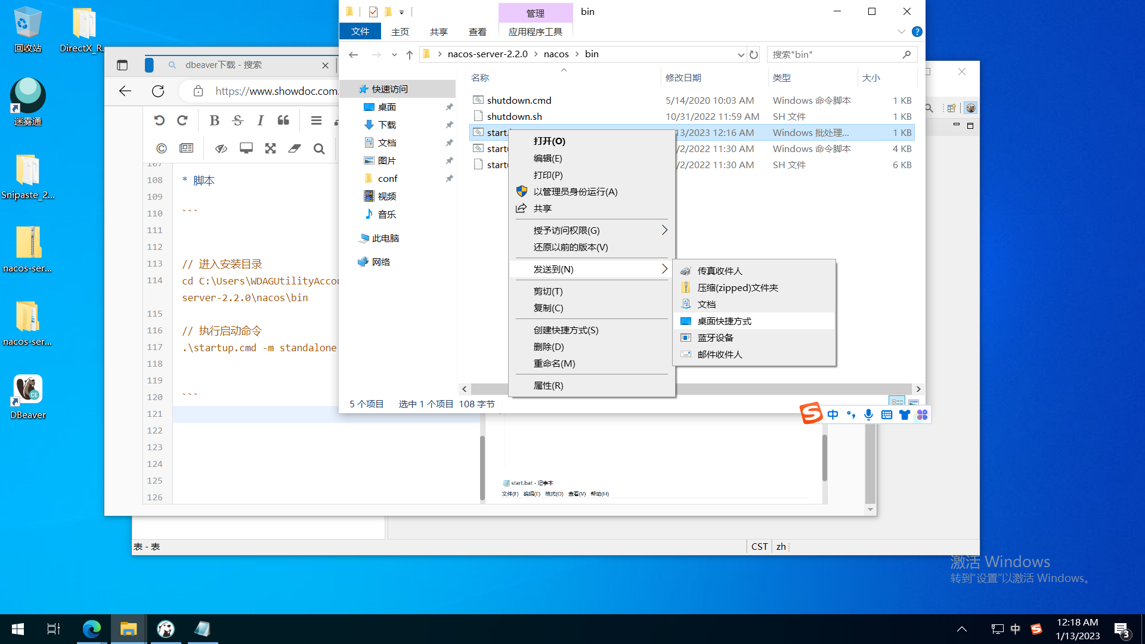Viewport: 1145px width, 644px height.
Task: Show hidden system tray icons chevron
Action: [x=962, y=628]
